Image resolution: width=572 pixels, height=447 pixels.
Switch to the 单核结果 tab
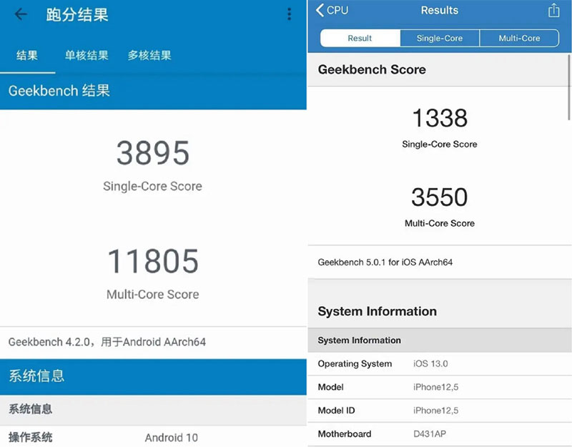[87, 56]
